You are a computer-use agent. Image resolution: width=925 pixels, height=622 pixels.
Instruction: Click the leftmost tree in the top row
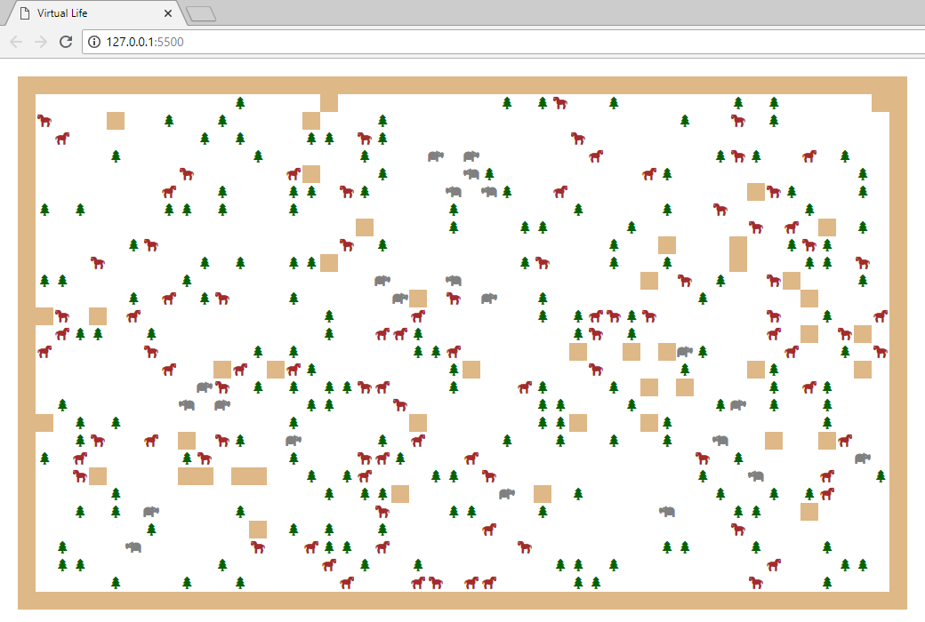240,103
